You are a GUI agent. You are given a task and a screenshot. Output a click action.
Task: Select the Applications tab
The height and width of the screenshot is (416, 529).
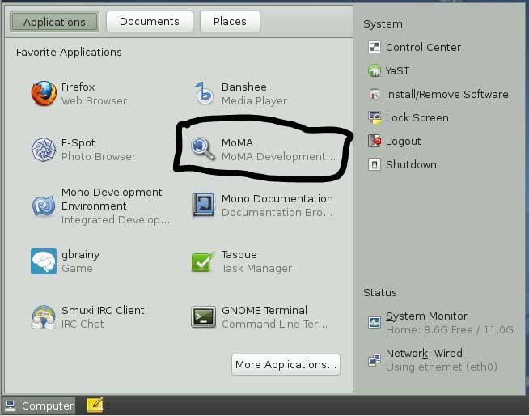click(54, 22)
